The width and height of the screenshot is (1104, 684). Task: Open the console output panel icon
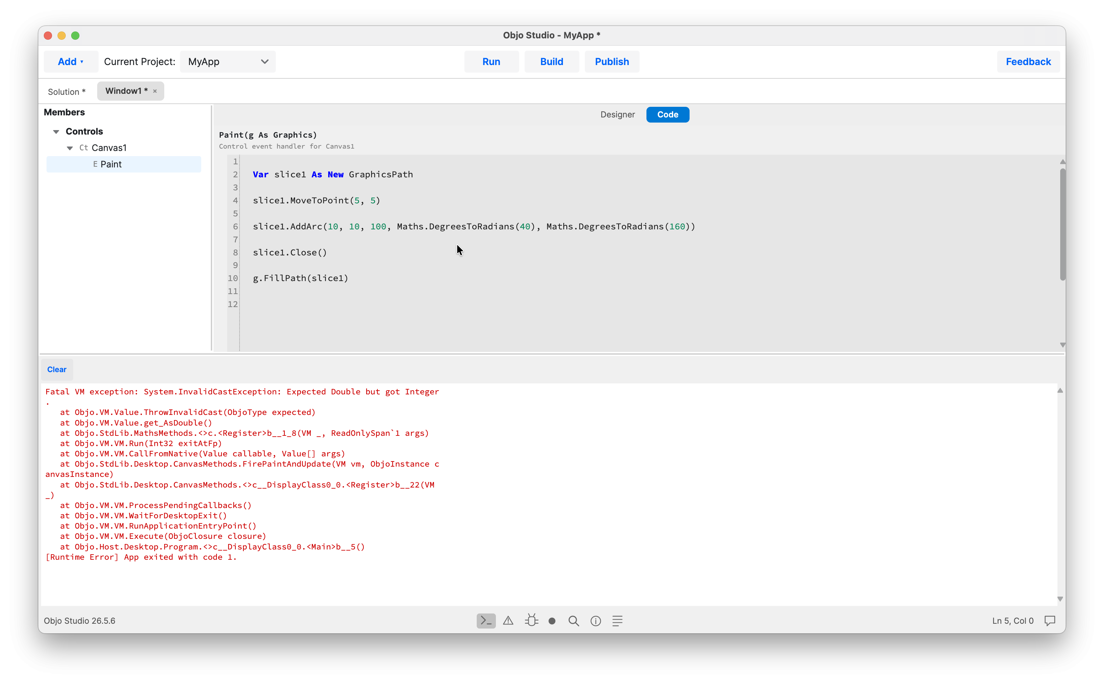(x=486, y=621)
